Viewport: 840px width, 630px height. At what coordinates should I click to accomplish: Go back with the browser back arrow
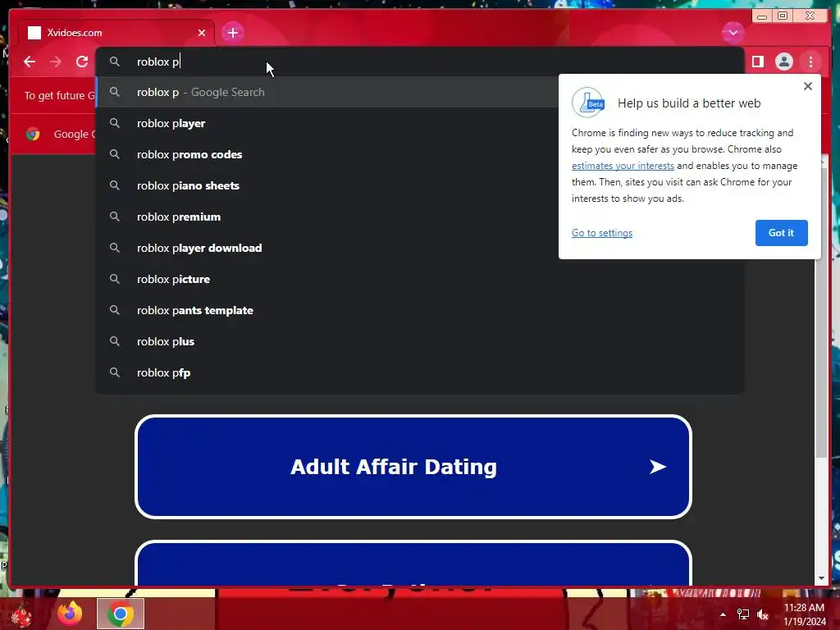pos(30,62)
